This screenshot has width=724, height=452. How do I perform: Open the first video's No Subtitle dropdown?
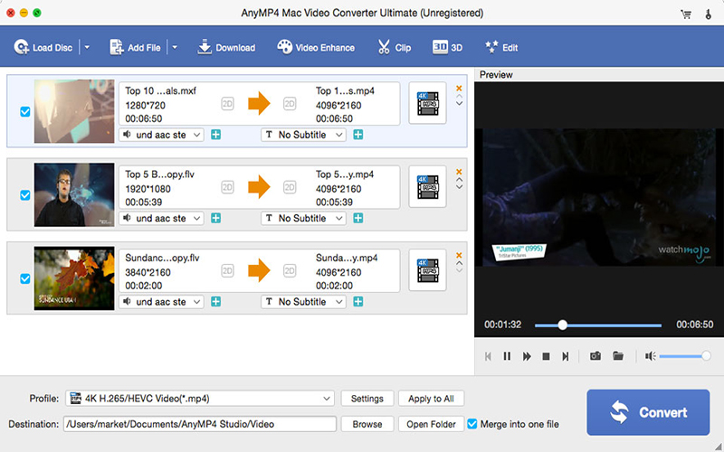(303, 135)
